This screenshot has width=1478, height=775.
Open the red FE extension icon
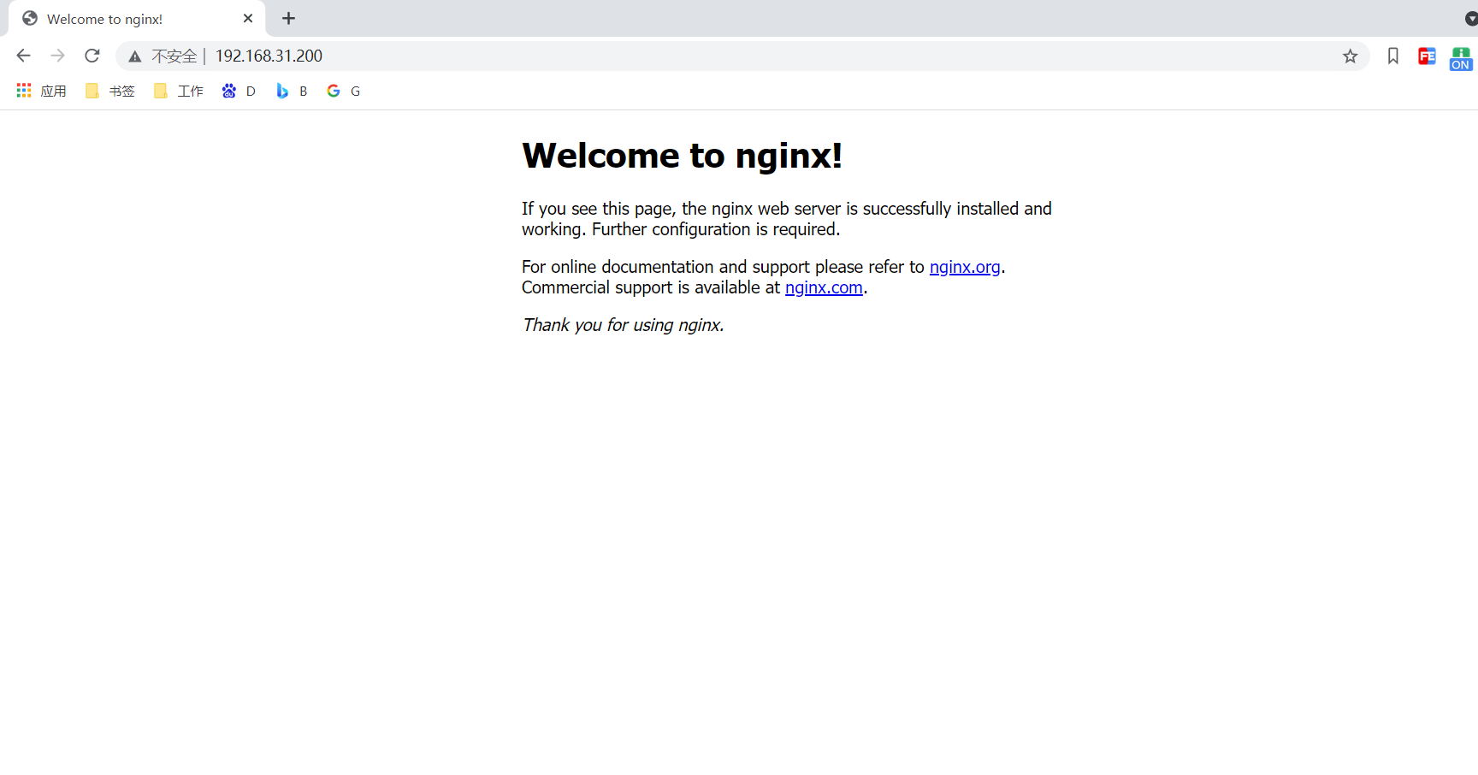coord(1427,56)
